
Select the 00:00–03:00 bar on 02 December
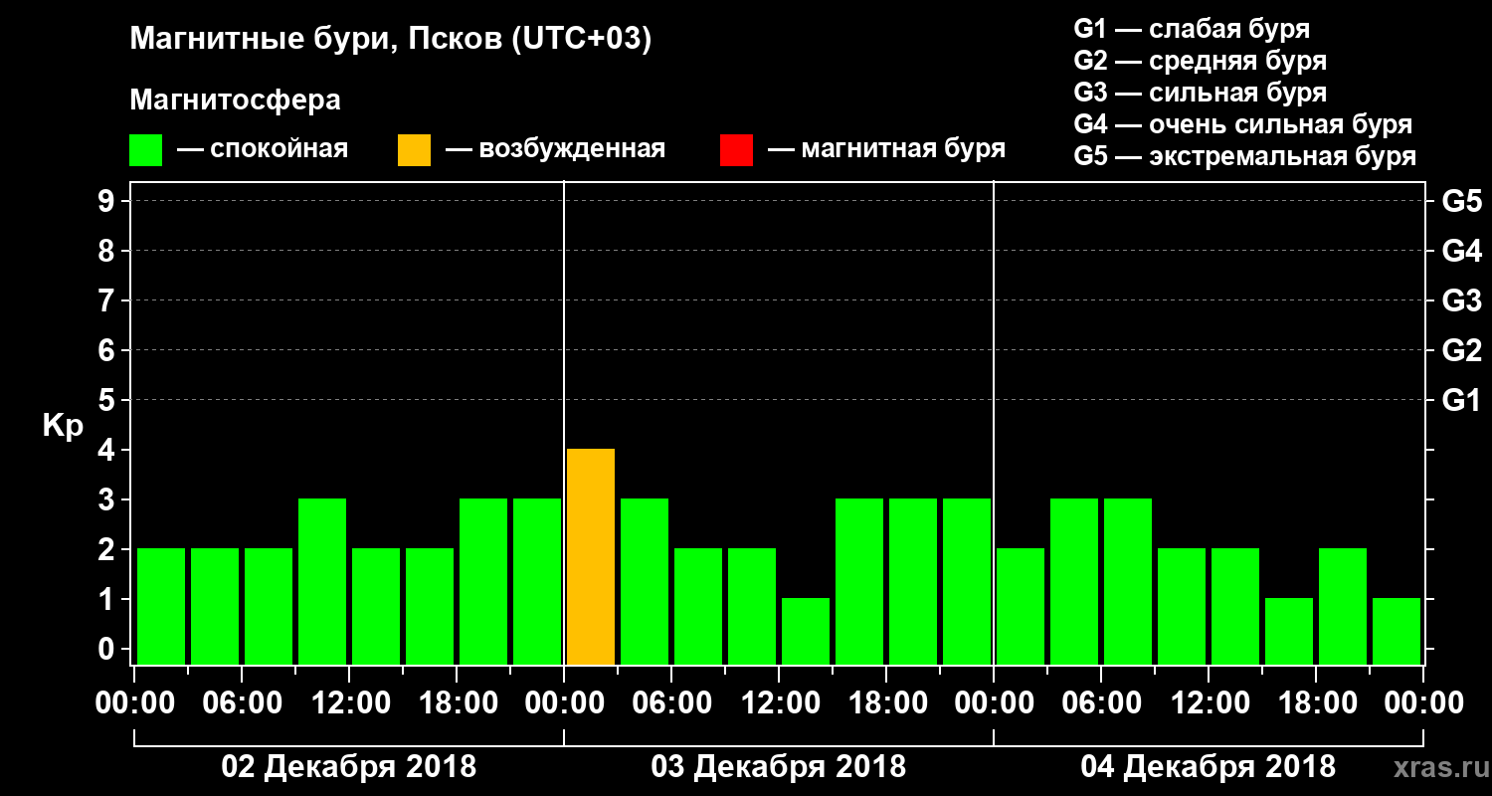(x=161, y=607)
